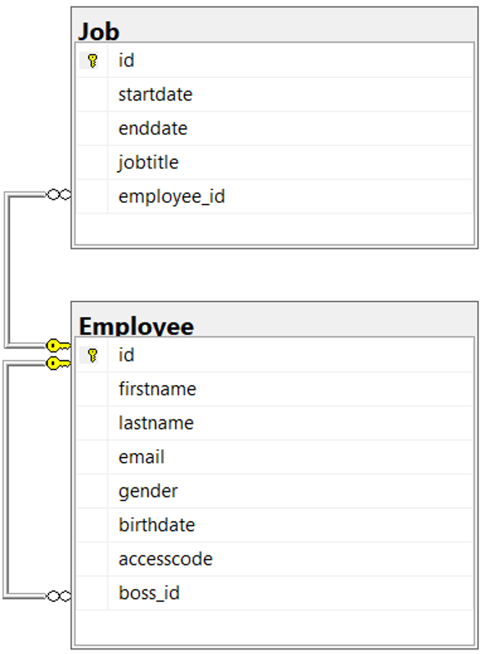Click the infinity connector beside boss_id
483x654 pixels.
pos(59,595)
